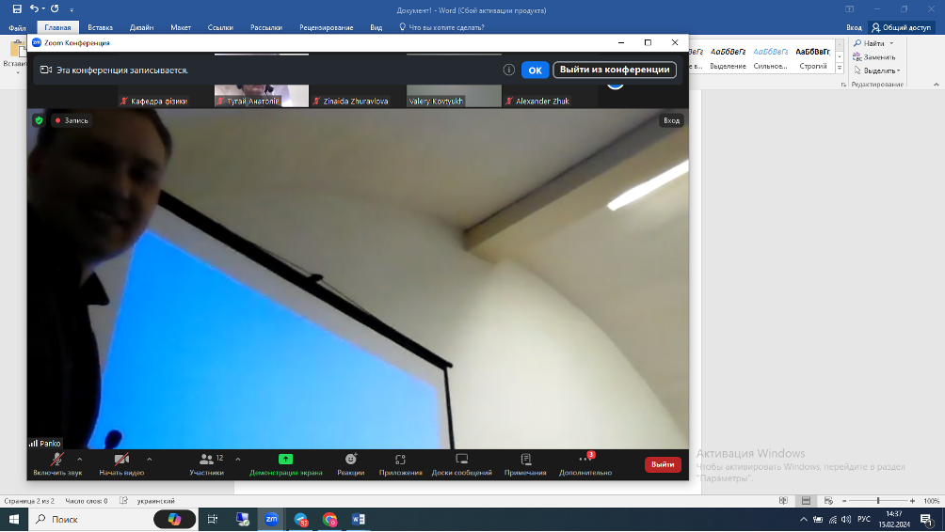
Task: Open the Вставка ribbon tab in Word
Action: point(100,28)
